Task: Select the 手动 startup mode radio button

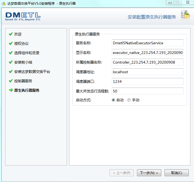Action: pos(129,100)
